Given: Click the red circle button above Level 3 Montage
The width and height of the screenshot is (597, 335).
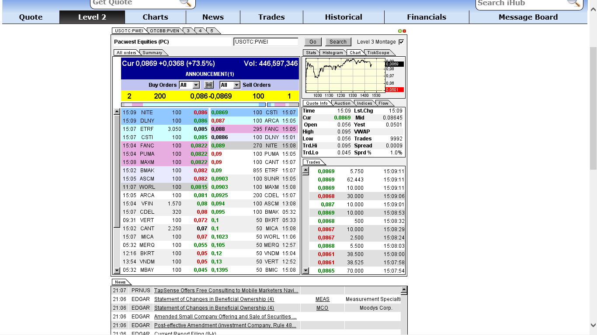Looking at the screenshot, I should 404,31.
